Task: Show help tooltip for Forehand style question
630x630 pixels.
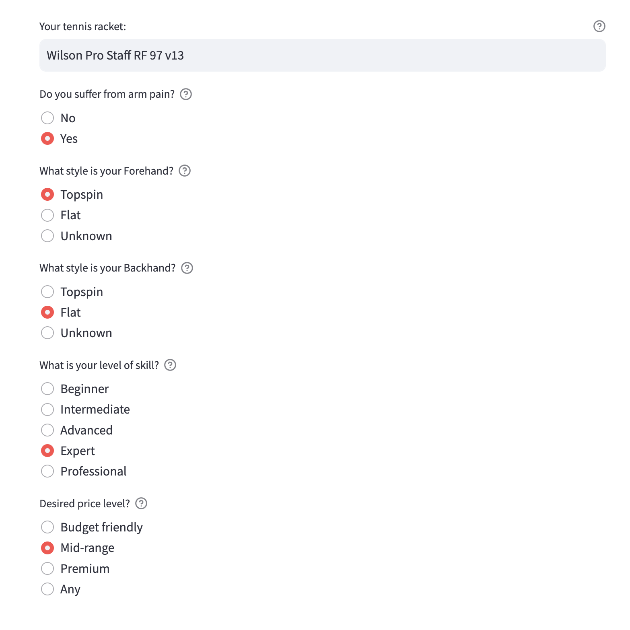Action: tap(184, 171)
